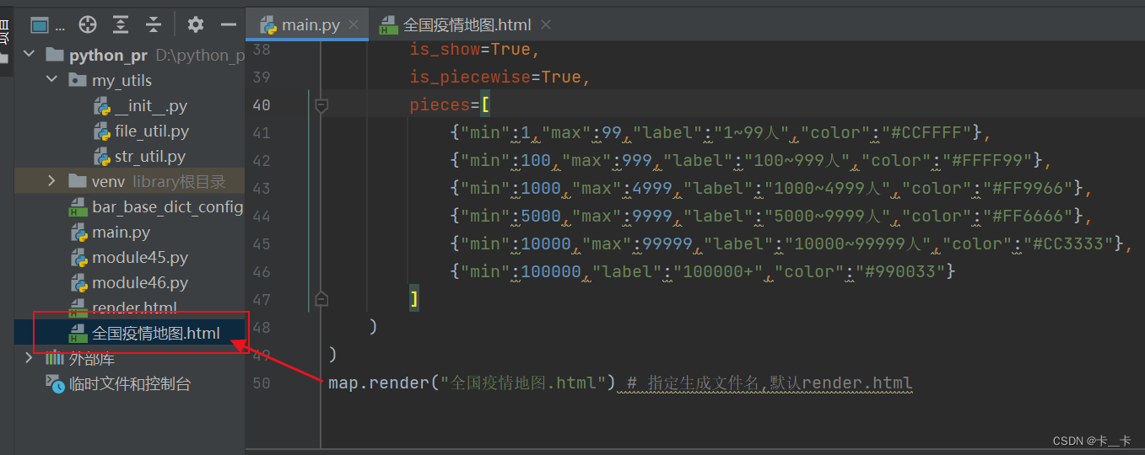Click the my_utils folder icon
Viewport: 1145px width, 455px height.
78,80
